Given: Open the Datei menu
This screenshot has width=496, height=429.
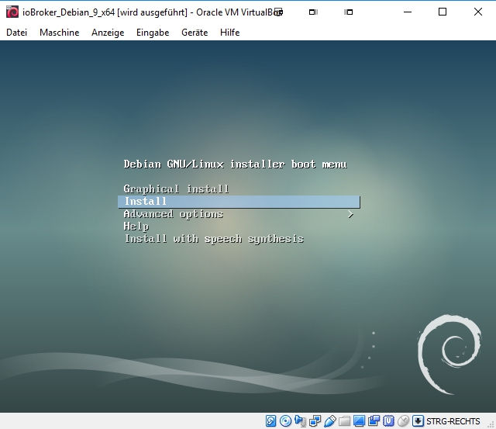Looking at the screenshot, I should click(x=17, y=33).
